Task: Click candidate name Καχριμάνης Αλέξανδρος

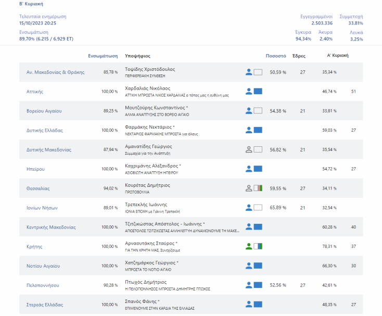Action: click(151, 166)
